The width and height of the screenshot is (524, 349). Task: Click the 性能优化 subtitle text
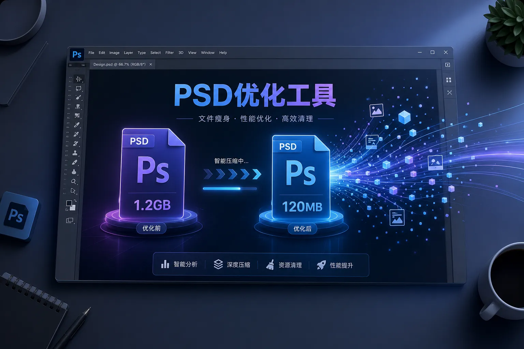tap(256, 119)
